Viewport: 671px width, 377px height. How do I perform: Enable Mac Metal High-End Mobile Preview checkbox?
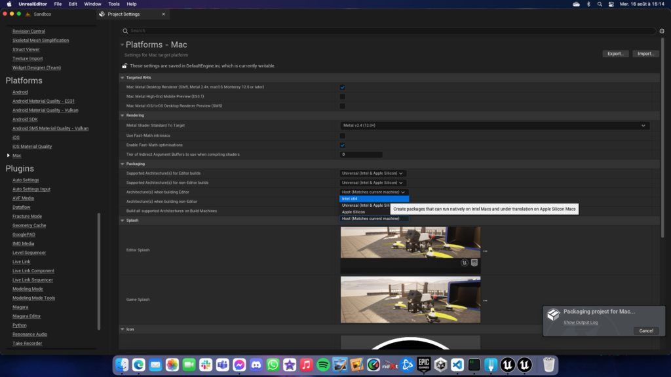coord(342,96)
